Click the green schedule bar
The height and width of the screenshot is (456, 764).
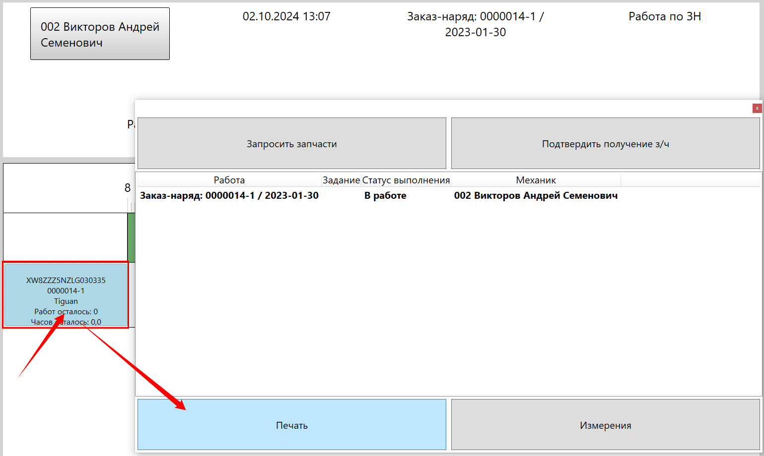tap(131, 238)
